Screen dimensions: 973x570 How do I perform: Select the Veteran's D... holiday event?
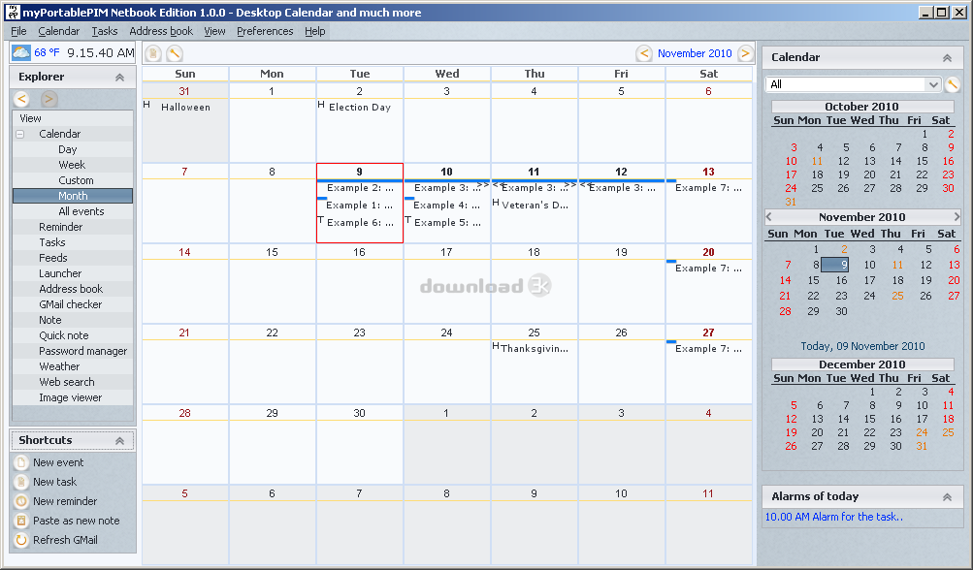(x=535, y=206)
